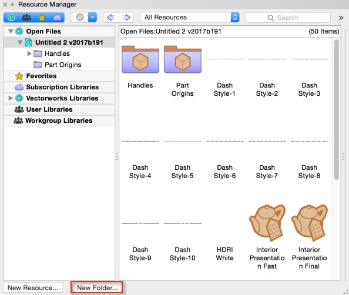Click in the Search field

point(288,18)
